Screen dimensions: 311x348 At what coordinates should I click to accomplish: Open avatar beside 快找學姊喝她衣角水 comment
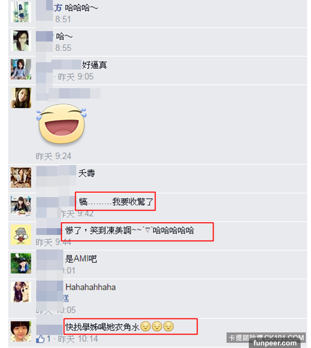click(x=21, y=331)
